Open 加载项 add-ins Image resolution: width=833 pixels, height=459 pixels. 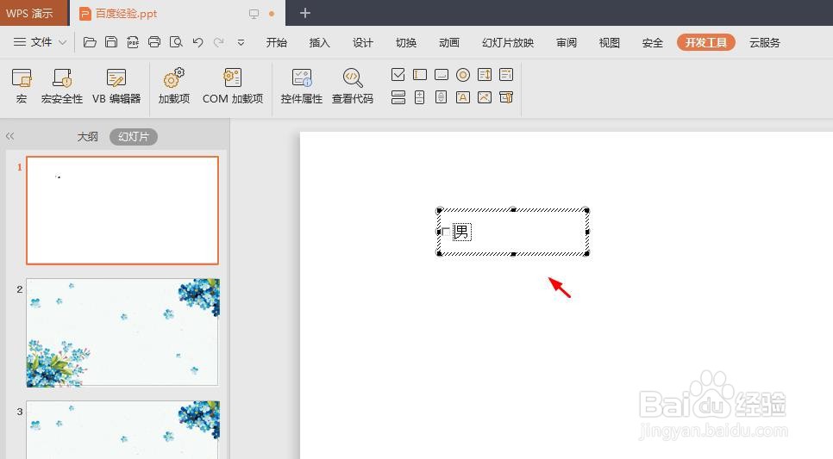pyautogui.click(x=173, y=85)
